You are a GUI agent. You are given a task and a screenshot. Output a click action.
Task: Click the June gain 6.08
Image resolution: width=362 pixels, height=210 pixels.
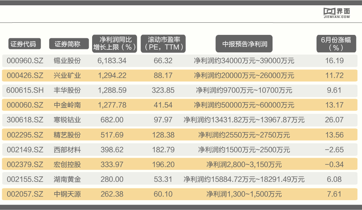tap(334, 179)
